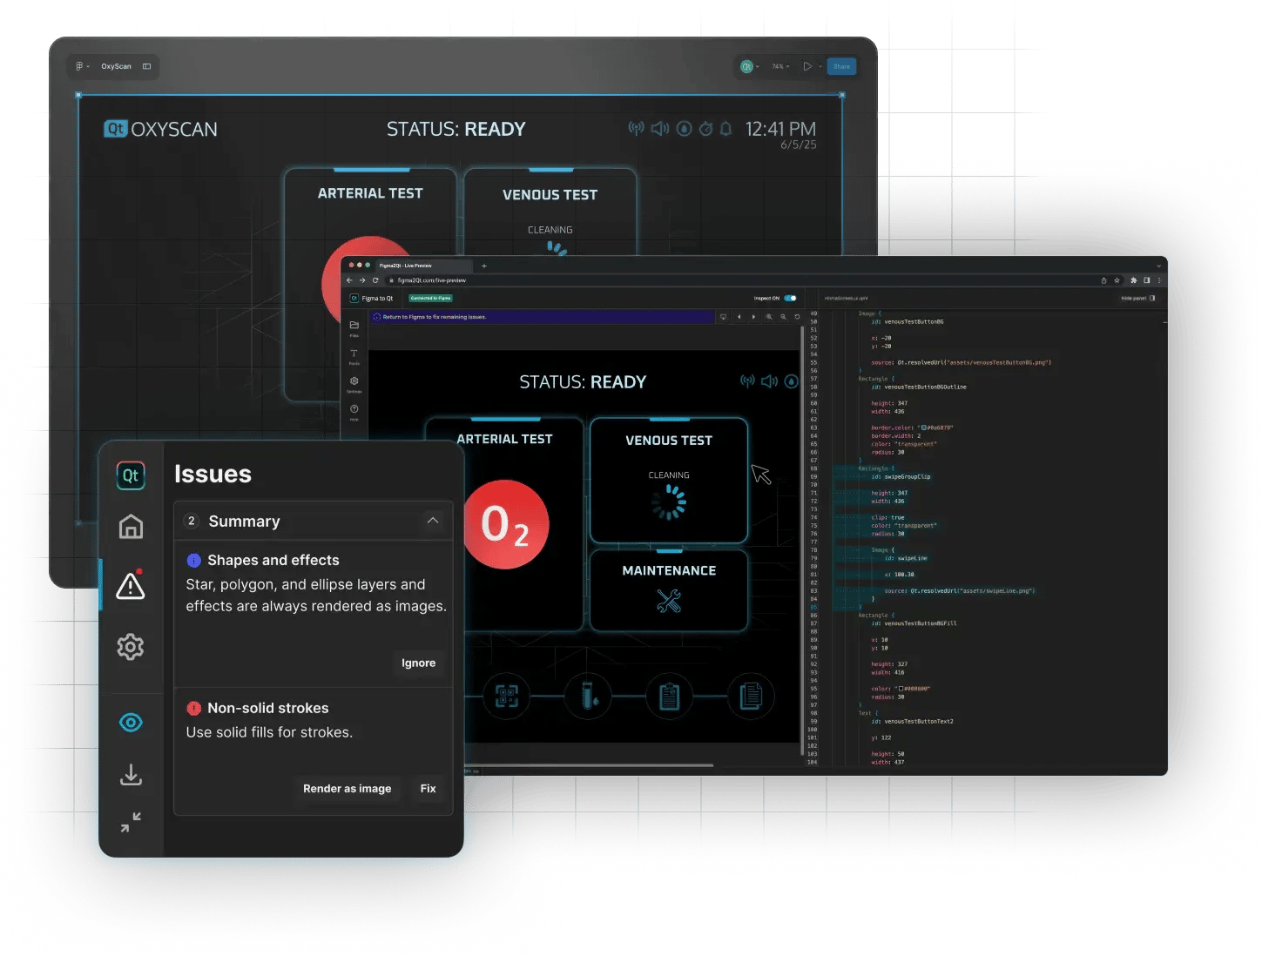This screenshot has height=956, width=1262.
Task: Open the Fonts panel in the live preview sidebar
Action: 354,355
